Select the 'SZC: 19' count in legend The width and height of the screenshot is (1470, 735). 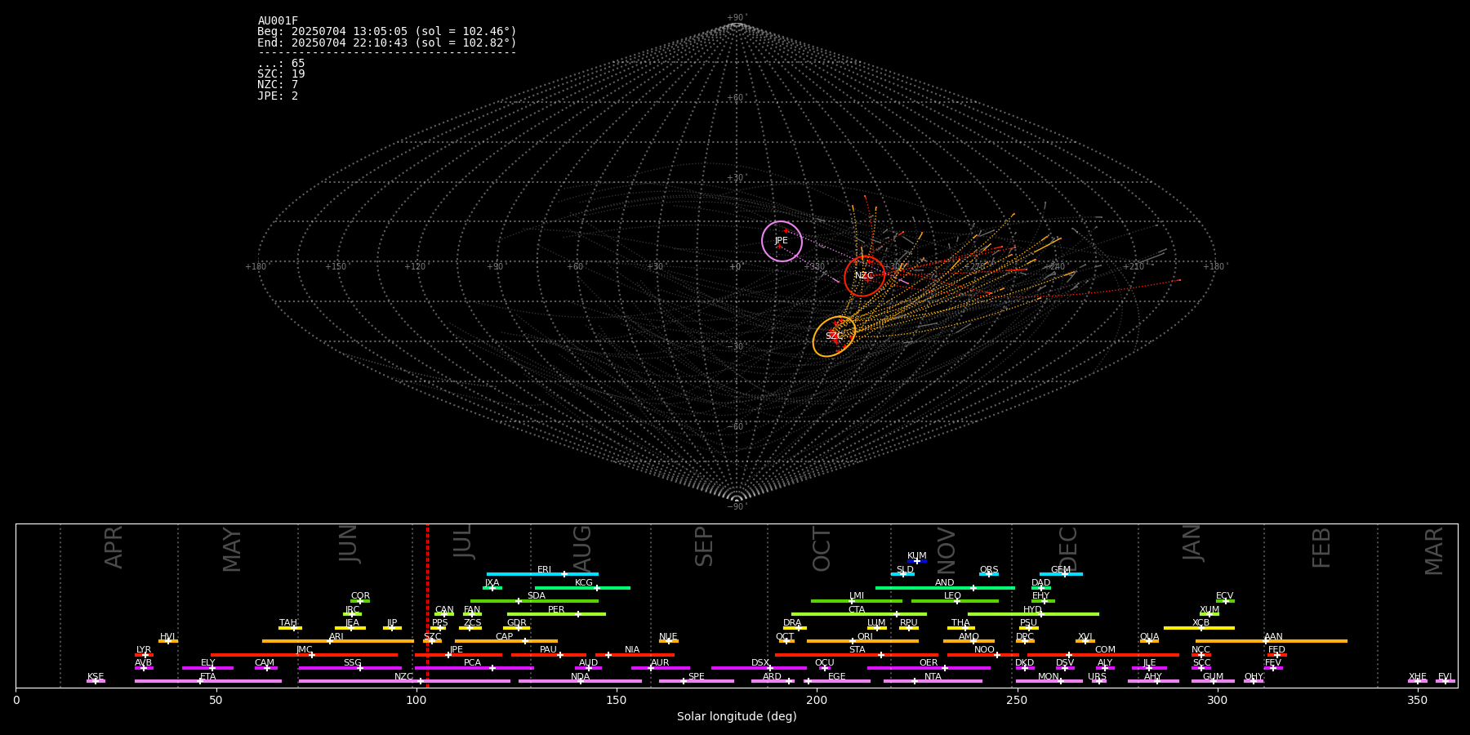(x=281, y=74)
